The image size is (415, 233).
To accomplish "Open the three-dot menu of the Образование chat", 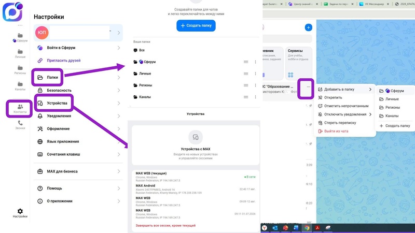I will click(308, 86).
